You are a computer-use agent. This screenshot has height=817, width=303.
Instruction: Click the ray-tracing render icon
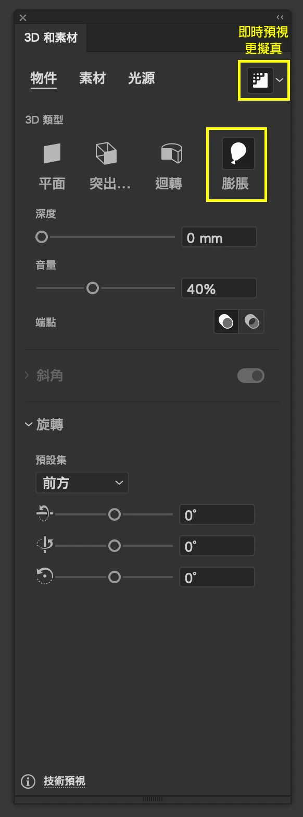(260, 80)
